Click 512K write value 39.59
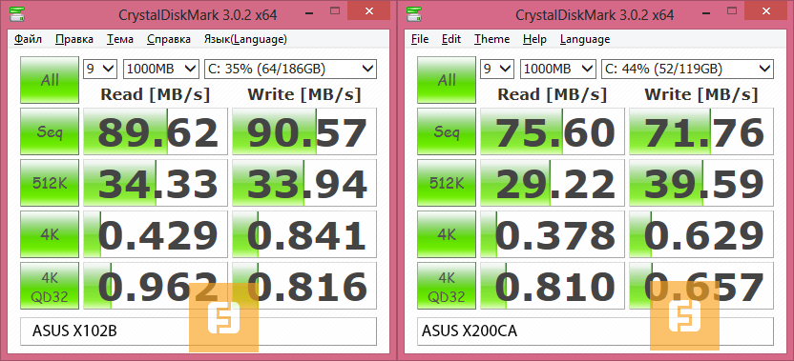Viewport: 794px width, 361px height. pos(701,183)
